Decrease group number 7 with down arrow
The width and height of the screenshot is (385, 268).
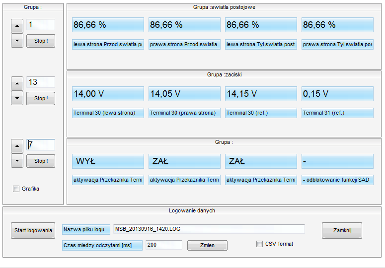click(17, 161)
